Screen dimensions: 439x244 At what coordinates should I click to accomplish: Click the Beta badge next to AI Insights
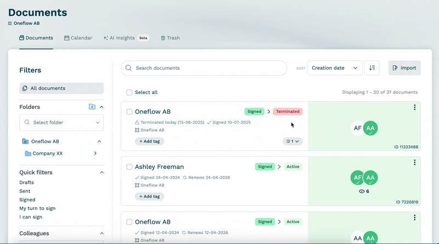(143, 38)
